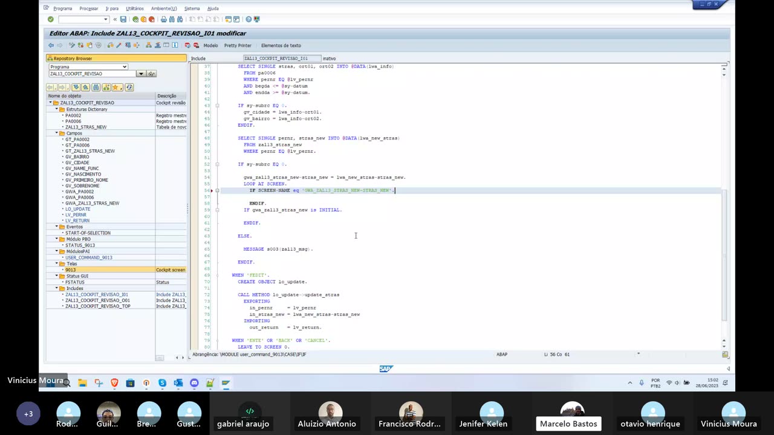The image size is (774, 435).
Task: Click the expand all nodes tree icon
Action: [76, 88]
